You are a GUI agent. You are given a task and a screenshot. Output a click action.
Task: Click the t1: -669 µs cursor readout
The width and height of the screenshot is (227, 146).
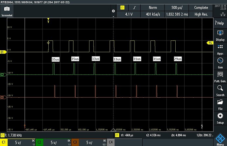point(127,135)
